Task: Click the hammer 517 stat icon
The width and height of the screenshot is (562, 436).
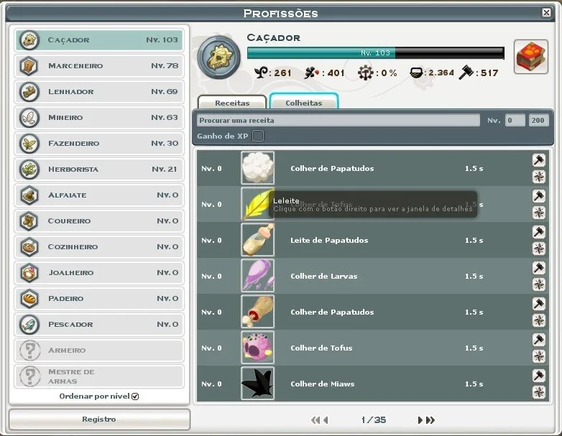Action: point(466,73)
